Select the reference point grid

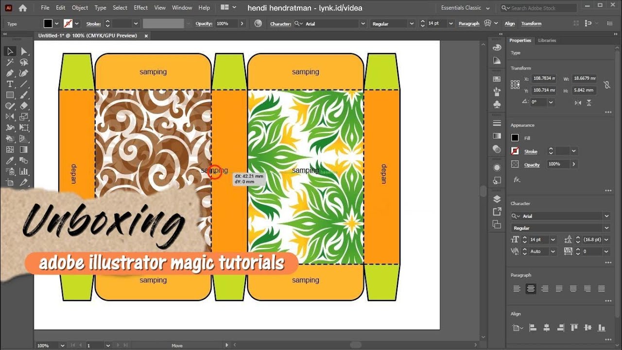[x=515, y=85]
